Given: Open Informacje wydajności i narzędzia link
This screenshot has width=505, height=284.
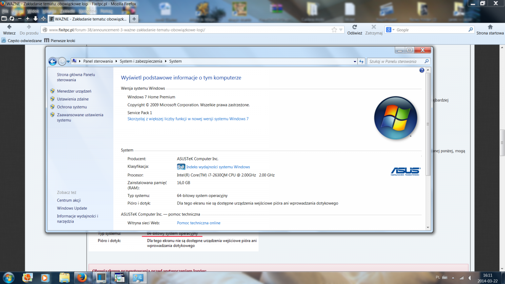Looking at the screenshot, I should click(x=77, y=219).
